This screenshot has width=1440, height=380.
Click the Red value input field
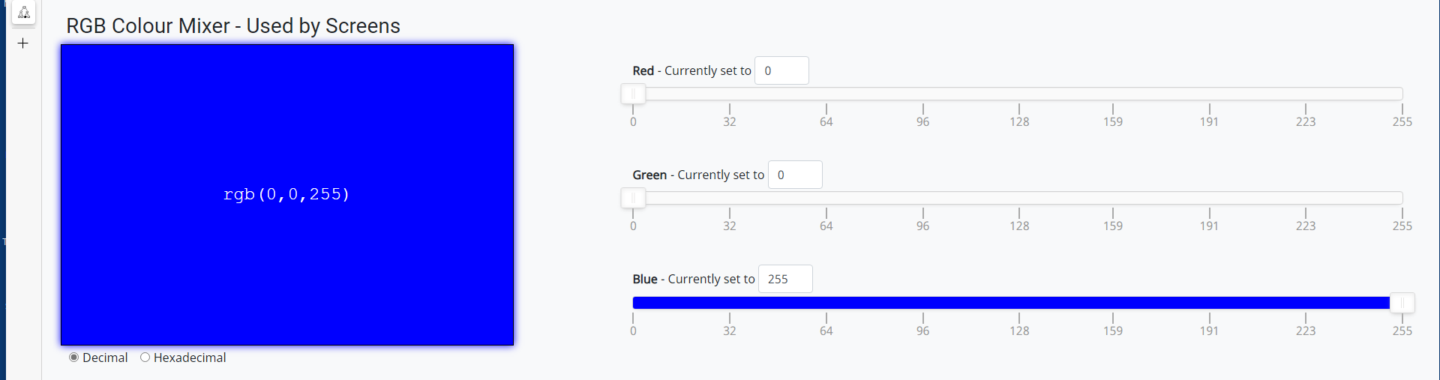tap(781, 70)
